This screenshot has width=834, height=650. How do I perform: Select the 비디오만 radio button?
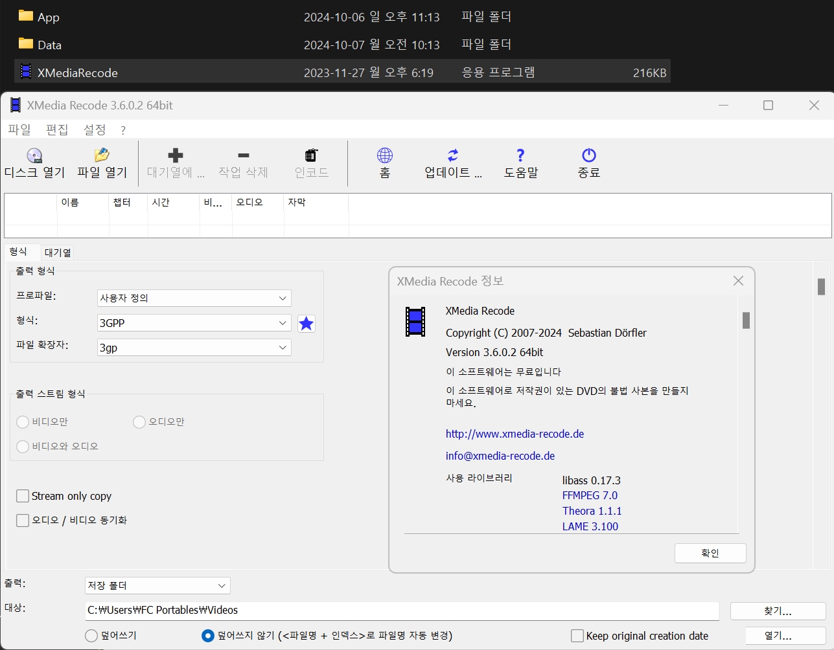point(23,422)
